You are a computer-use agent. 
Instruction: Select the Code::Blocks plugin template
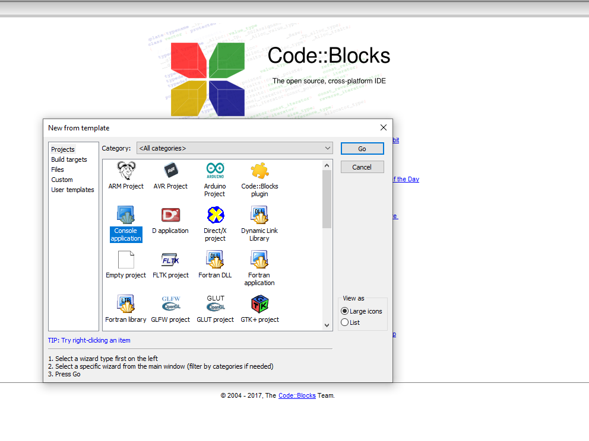tap(259, 179)
